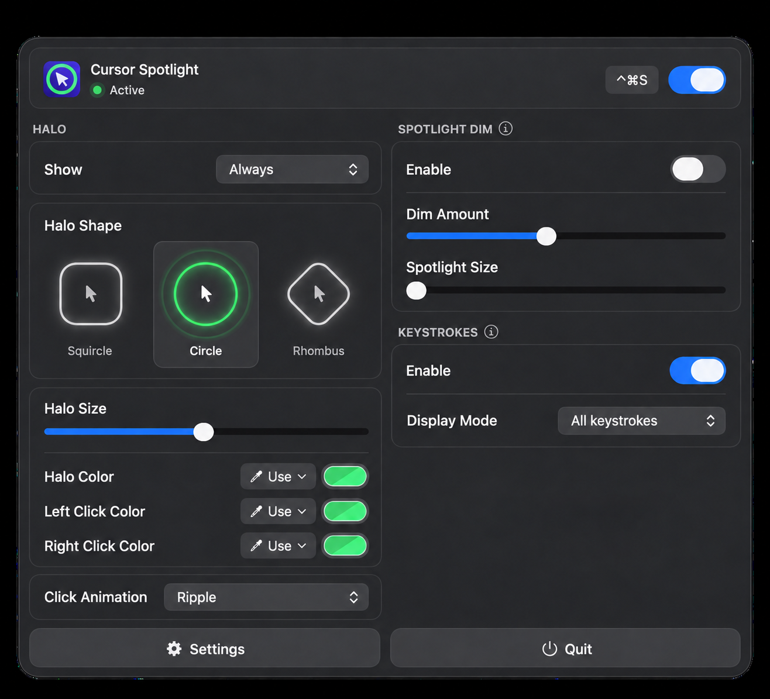Open Click Animation dropdown showing Ripple
770x699 pixels.
click(x=266, y=597)
